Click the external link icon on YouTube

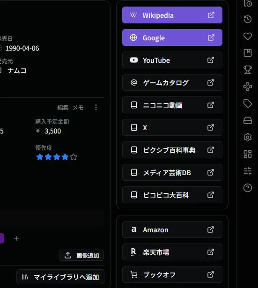[211, 60]
